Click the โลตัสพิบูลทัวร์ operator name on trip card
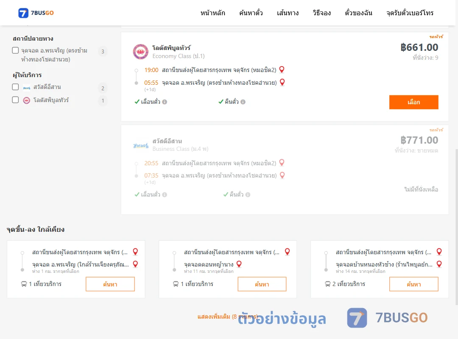This screenshot has width=458, height=339. coord(171,47)
